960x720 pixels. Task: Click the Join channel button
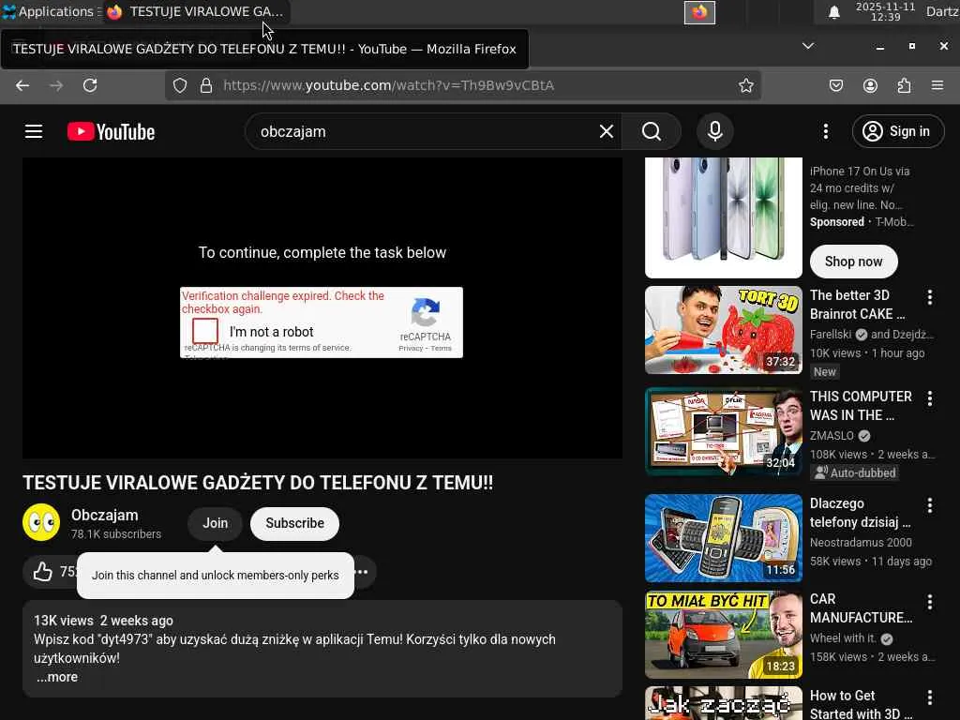click(215, 523)
